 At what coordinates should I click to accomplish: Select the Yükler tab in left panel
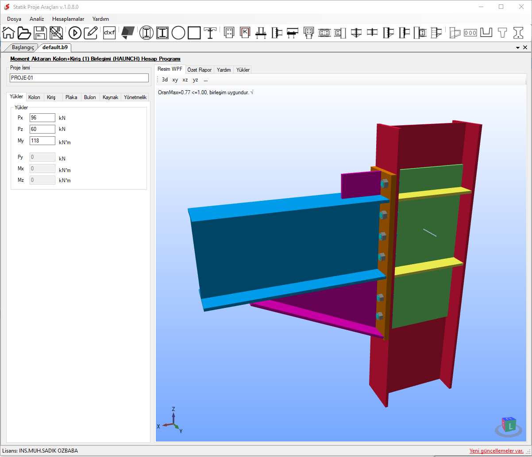click(x=16, y=96)
